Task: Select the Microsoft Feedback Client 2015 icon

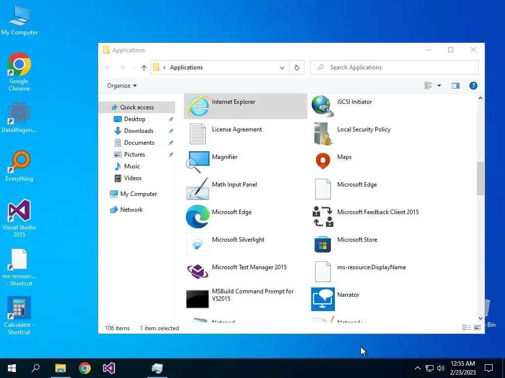Action: click(x=323, y=217)
